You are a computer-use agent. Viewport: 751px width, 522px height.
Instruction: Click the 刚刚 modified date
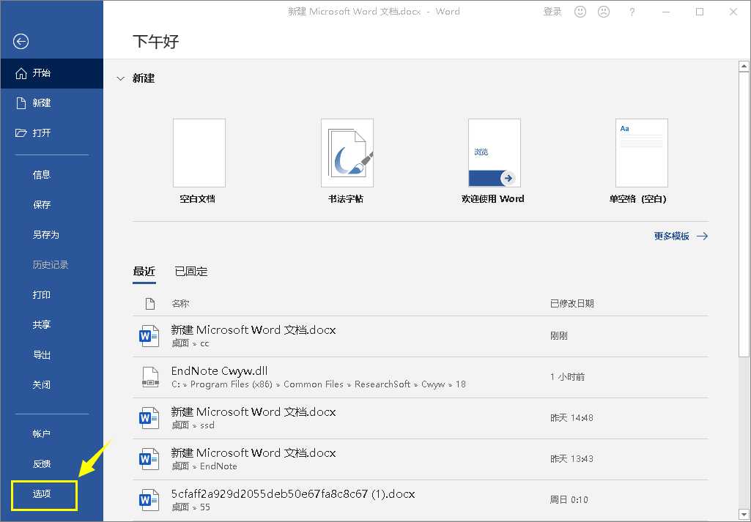coord(559,336)
